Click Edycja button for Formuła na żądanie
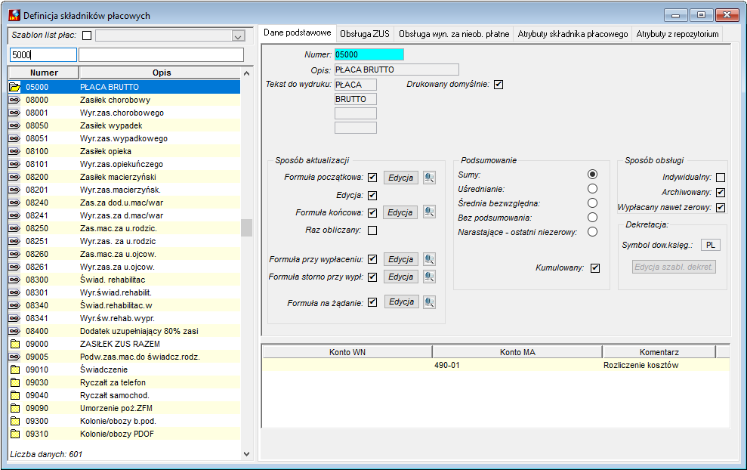This screenshot has width=747, height=470. tap(402, 302)
